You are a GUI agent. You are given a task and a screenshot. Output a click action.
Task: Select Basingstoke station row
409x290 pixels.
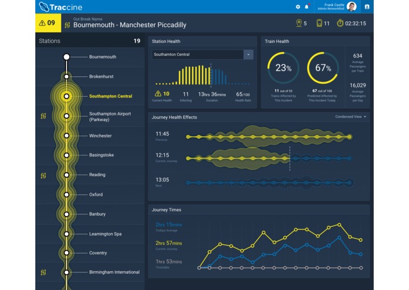pyautogui.click(x=90, y=155)
